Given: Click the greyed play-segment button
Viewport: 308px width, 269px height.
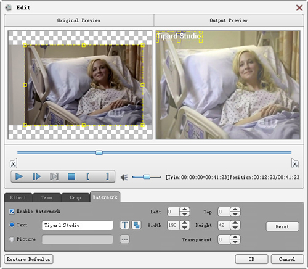Looking at the screenshot, I should click(54, 176).
